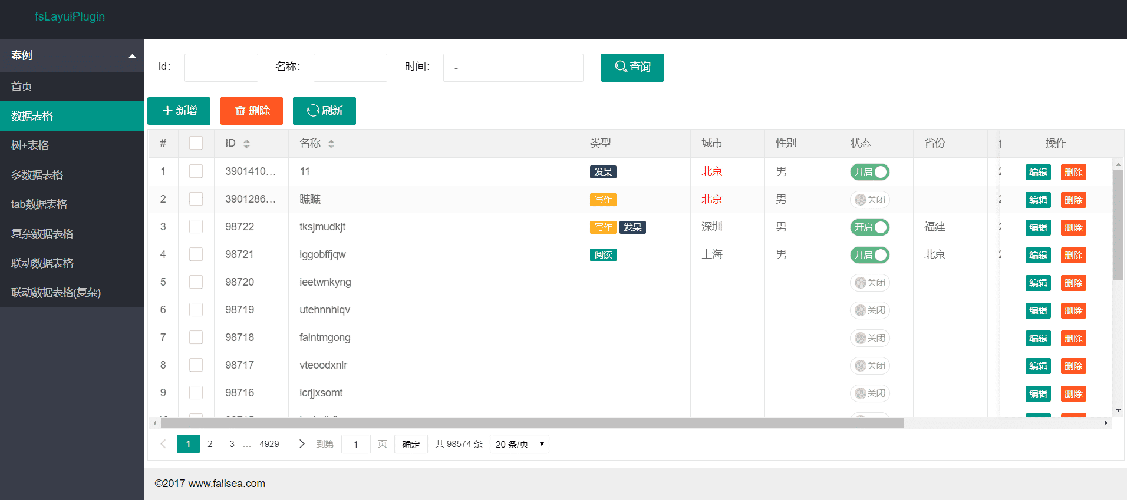
Task: Click the id search input field
Action: 221,68
